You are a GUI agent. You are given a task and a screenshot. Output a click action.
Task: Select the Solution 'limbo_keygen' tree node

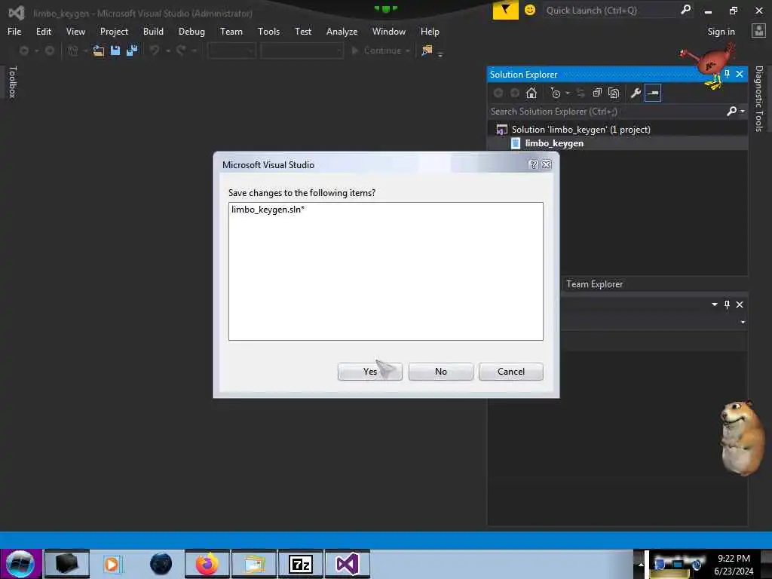tap(581, 130)
